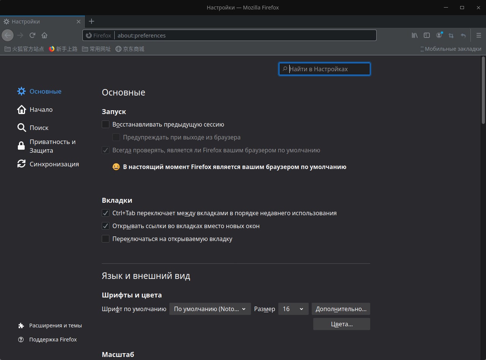
Task: Open Расширения и темы link
Action: 50,326
